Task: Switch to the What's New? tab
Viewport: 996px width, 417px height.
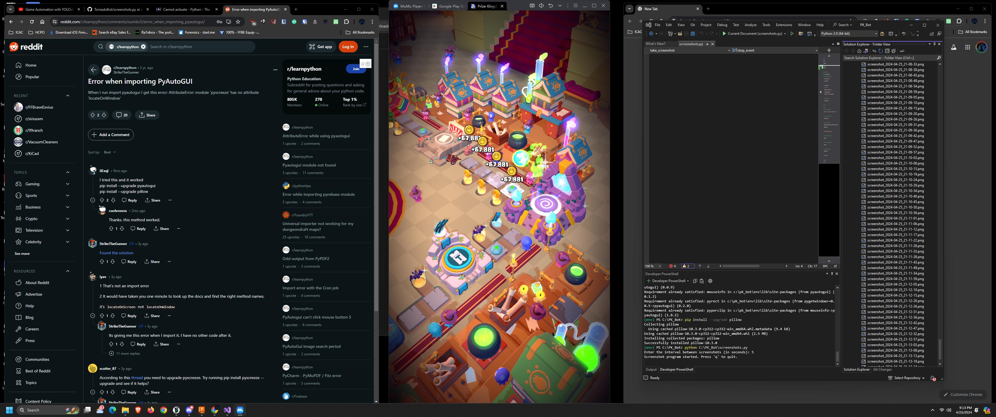Action: click(656, 44)
